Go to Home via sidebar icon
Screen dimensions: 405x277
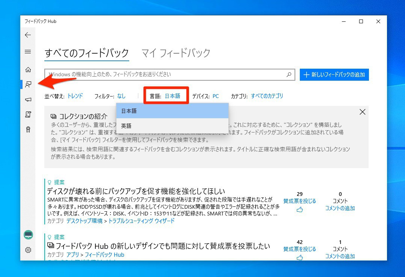(x=28, y=69)
